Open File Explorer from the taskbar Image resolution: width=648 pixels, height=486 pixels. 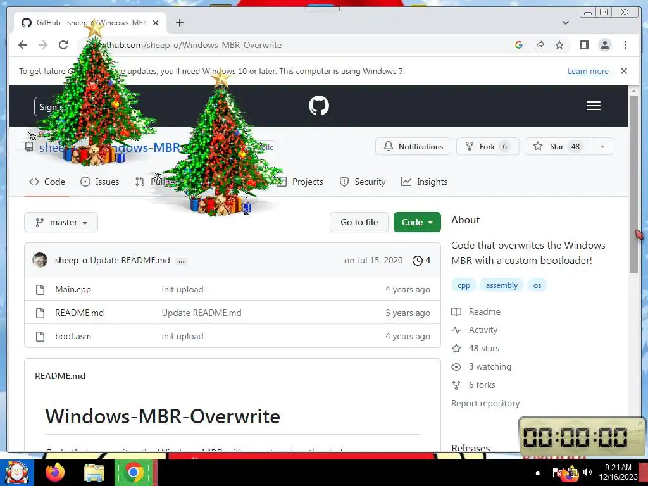coord(94,472)
